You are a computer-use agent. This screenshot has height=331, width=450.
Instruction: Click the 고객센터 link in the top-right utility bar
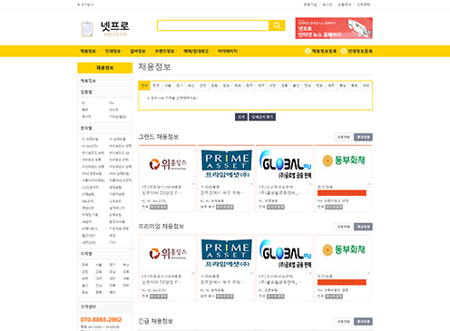pos(363,5)
